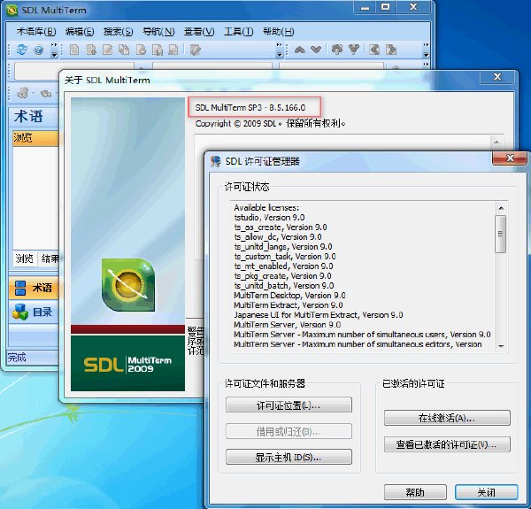Click the gray figures icon on lower toolbar

click(23, 92)
